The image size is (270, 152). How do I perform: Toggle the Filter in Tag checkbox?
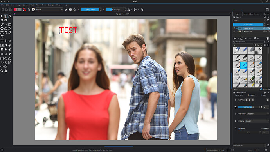tap(261, 89)
